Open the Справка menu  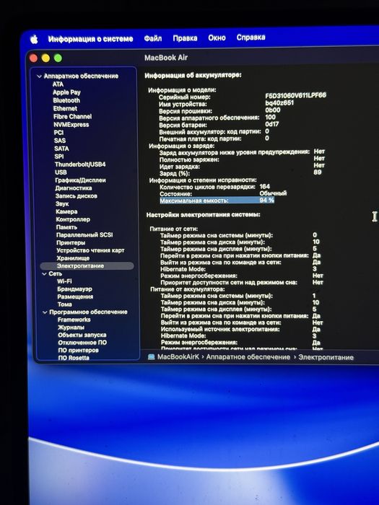(x=251, y=38)
